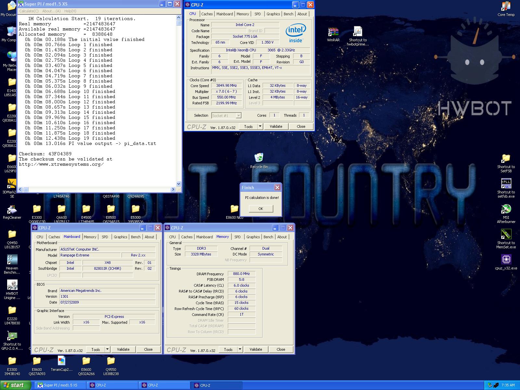
Task: Switch to Caches tab in top CPU-Z
Action: point(207,14)
